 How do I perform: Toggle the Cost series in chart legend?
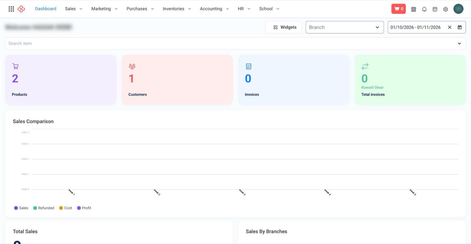(66, 208)
